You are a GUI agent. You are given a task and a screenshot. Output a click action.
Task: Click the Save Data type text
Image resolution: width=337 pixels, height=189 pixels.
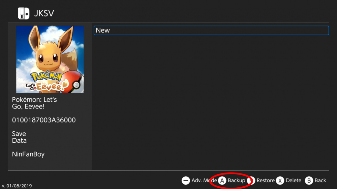19,137
